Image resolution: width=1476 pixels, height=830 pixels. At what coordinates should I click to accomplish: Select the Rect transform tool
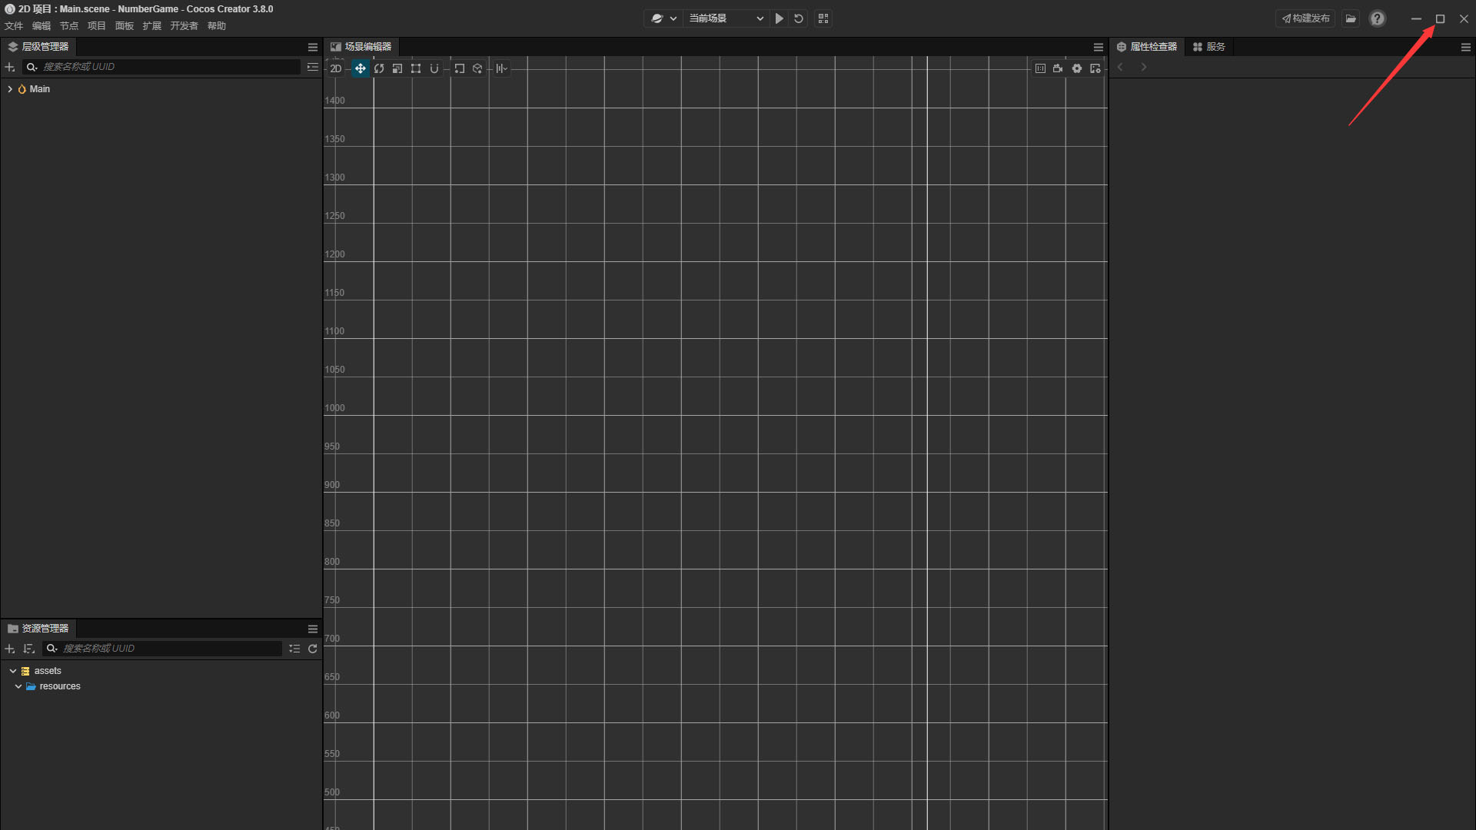tap(416, 68)
